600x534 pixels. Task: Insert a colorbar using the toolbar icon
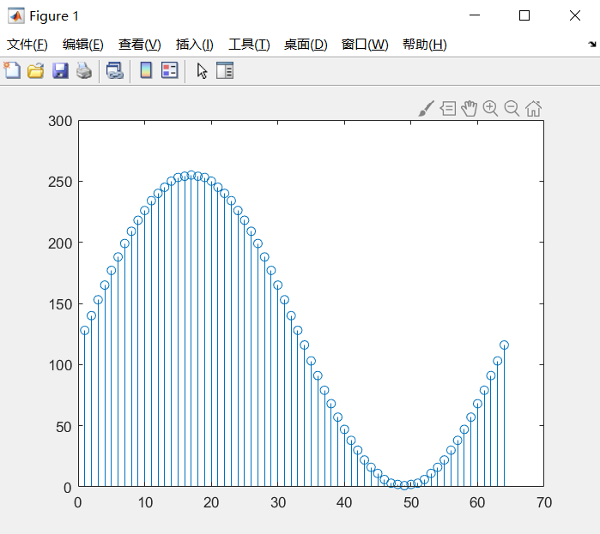pyautogui.click(x=146, y=70)
